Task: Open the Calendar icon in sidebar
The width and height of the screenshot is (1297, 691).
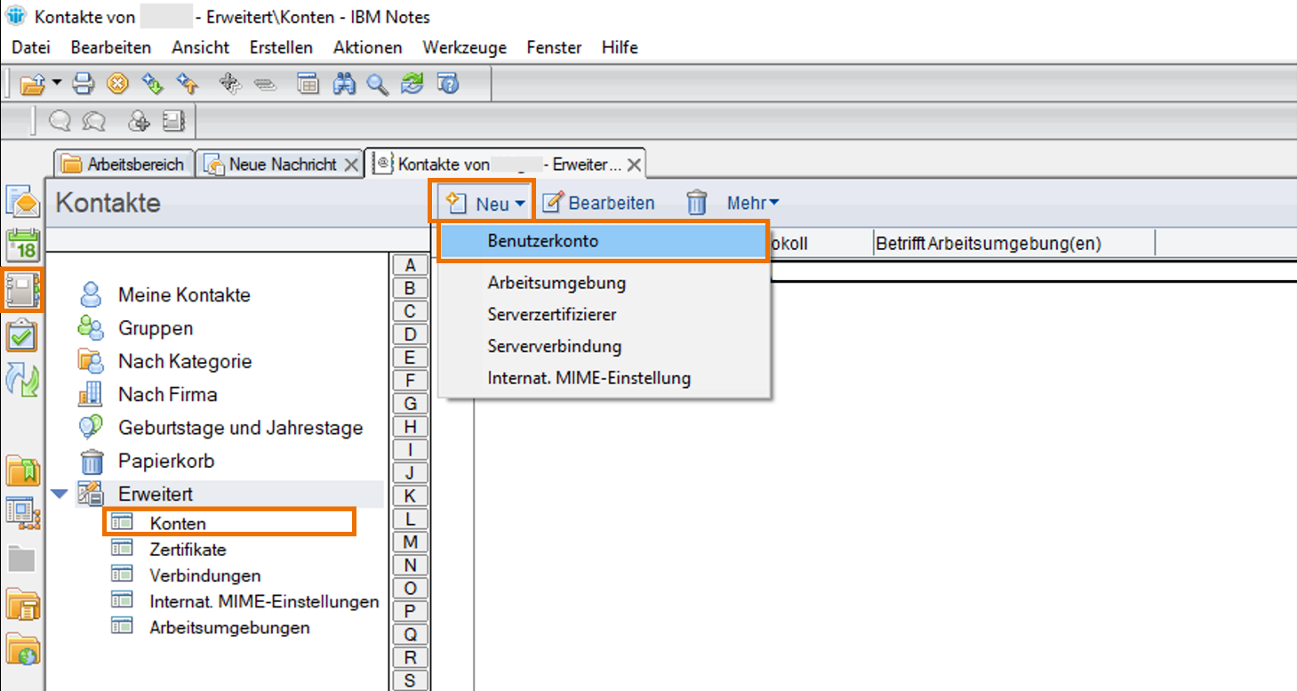Action: coord(22,245)
